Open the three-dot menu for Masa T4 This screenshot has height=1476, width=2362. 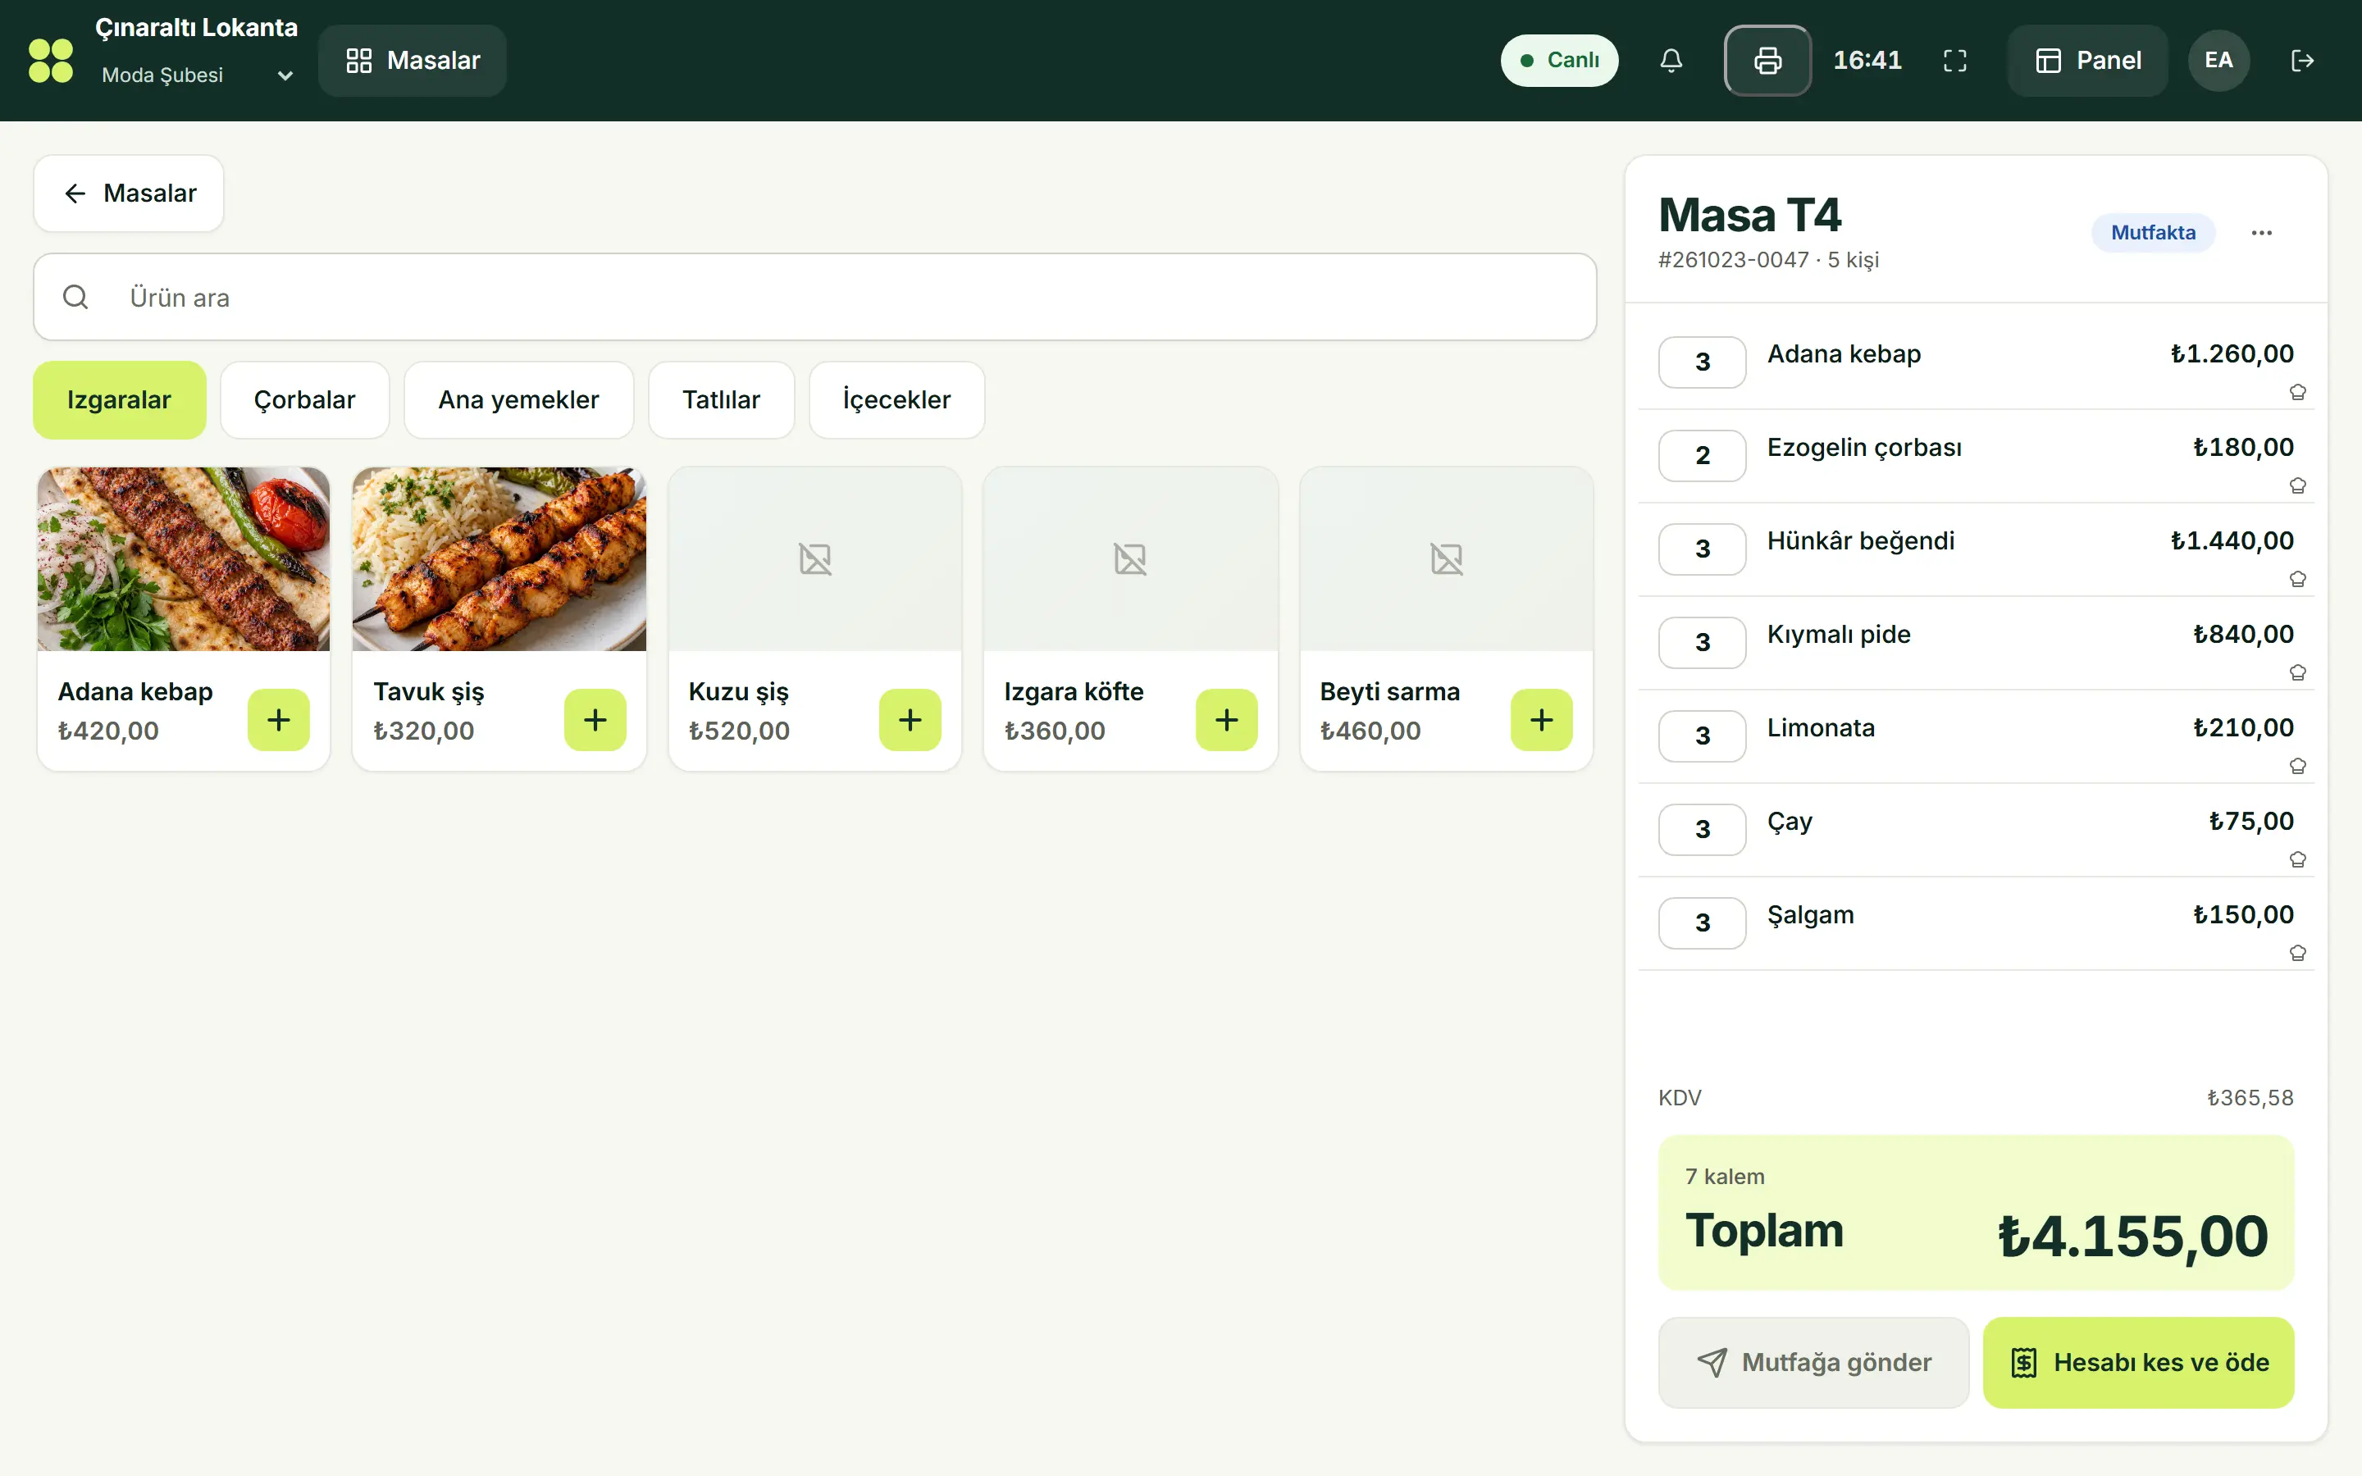[2261, 232]
